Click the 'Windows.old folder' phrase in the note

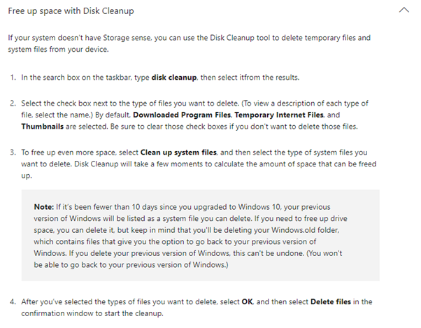click(305, 230)
